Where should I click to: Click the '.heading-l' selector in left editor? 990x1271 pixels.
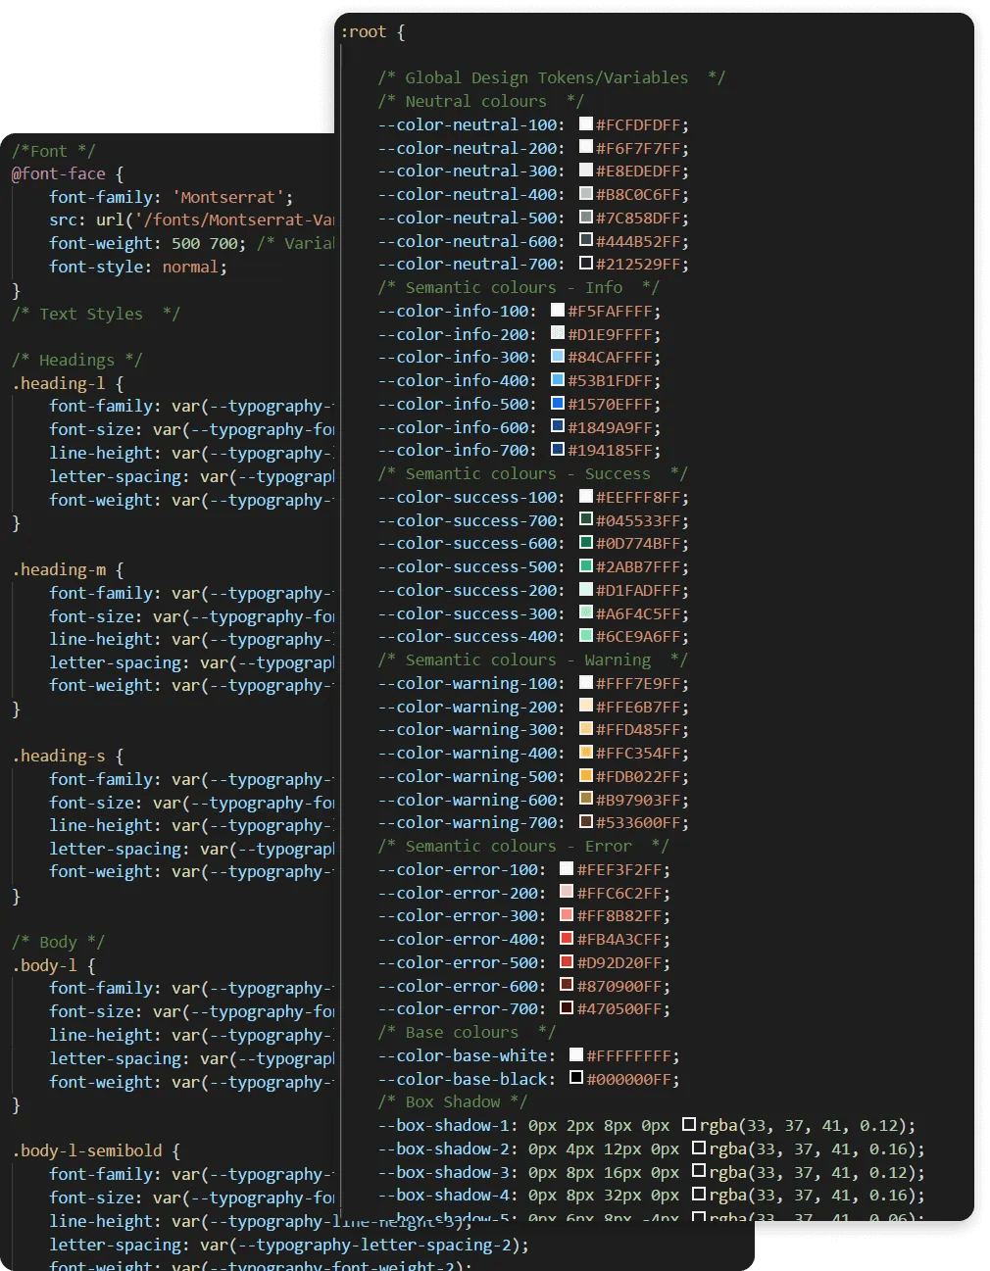point(59,383)
